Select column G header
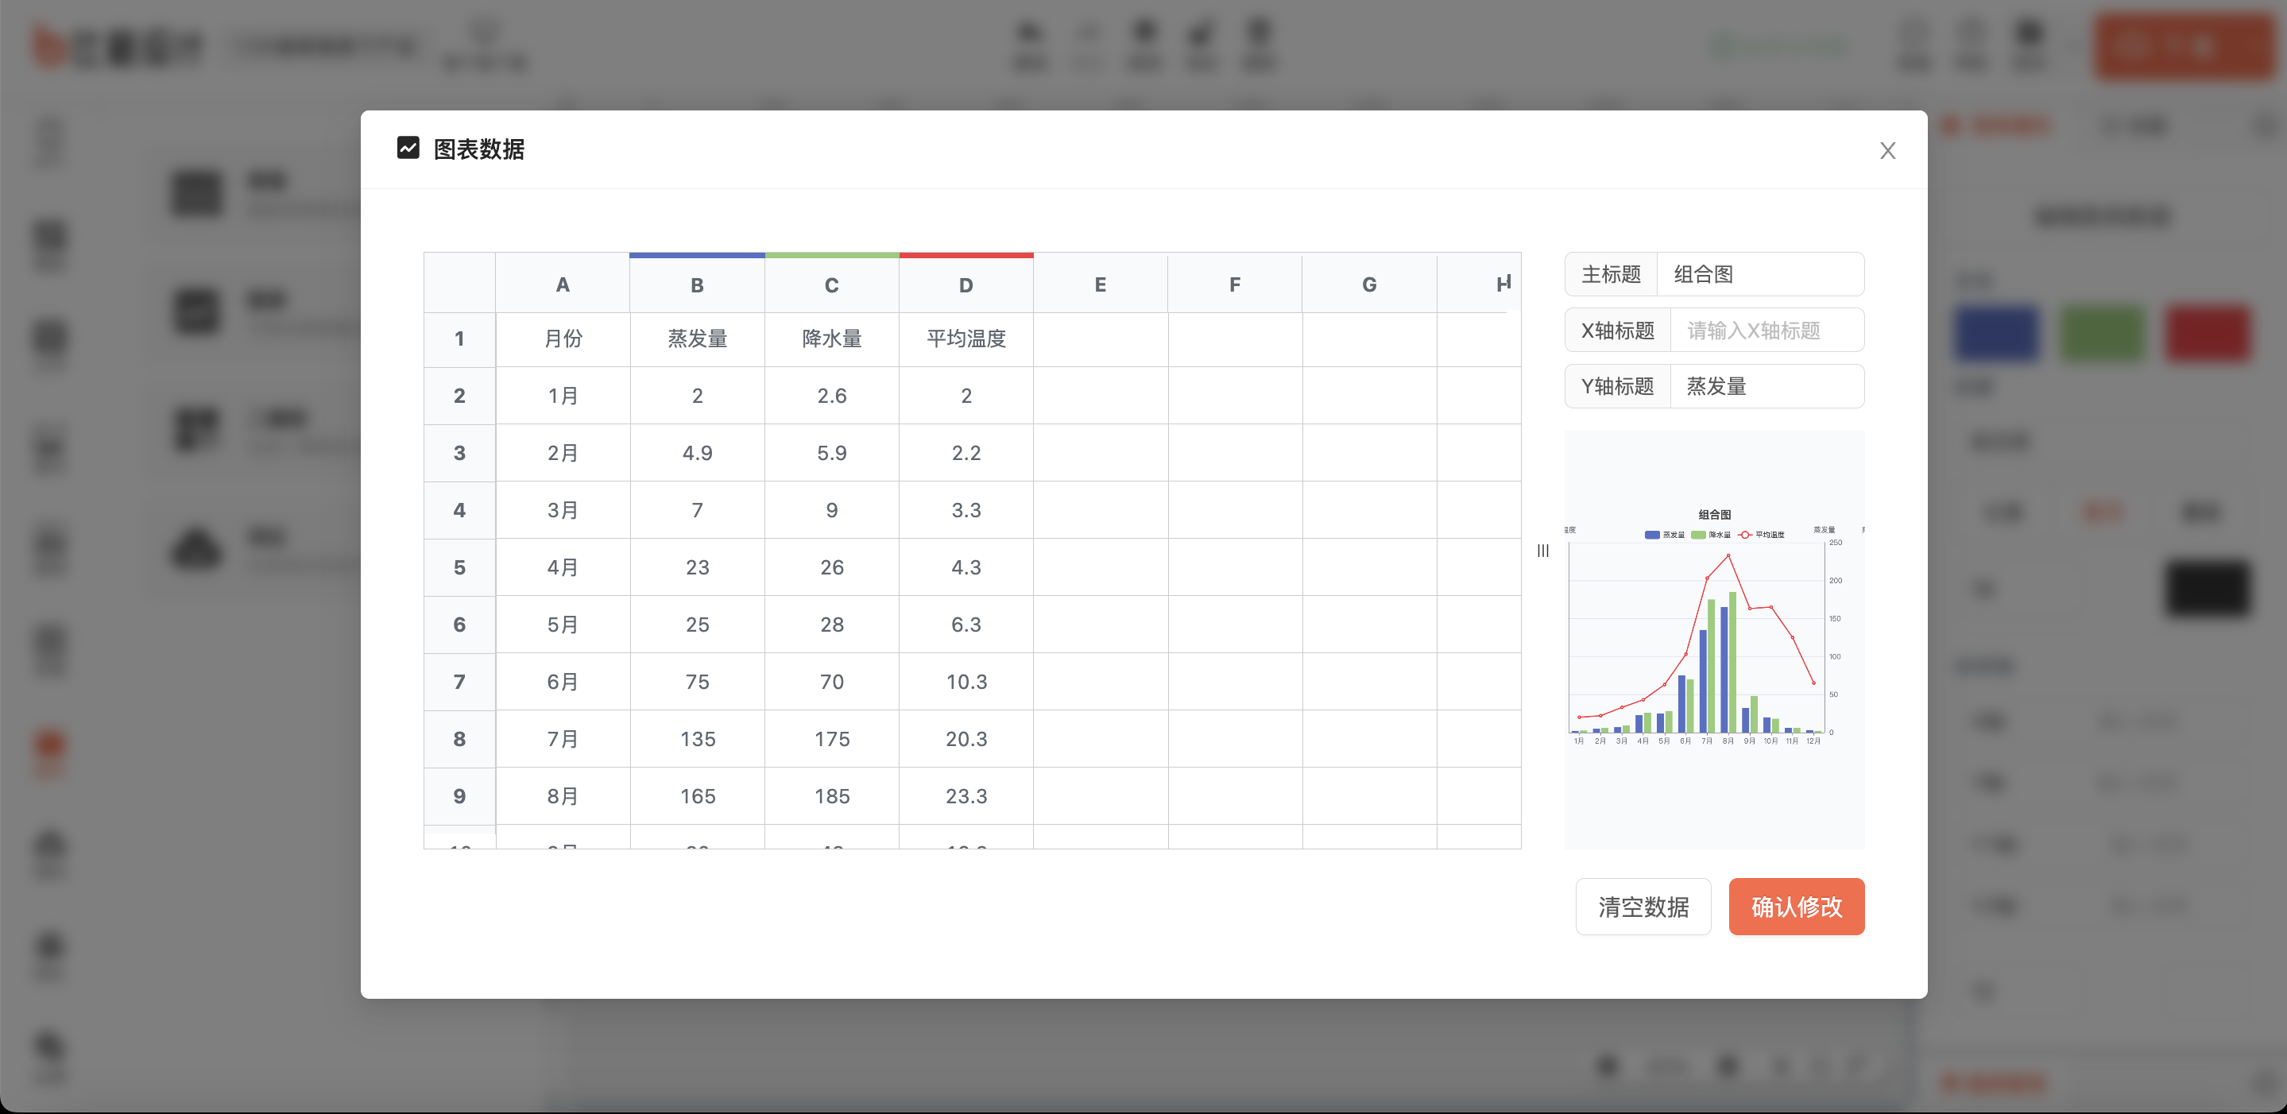The width and height of the screenshot is (2287, 1114). [1369, 284]
